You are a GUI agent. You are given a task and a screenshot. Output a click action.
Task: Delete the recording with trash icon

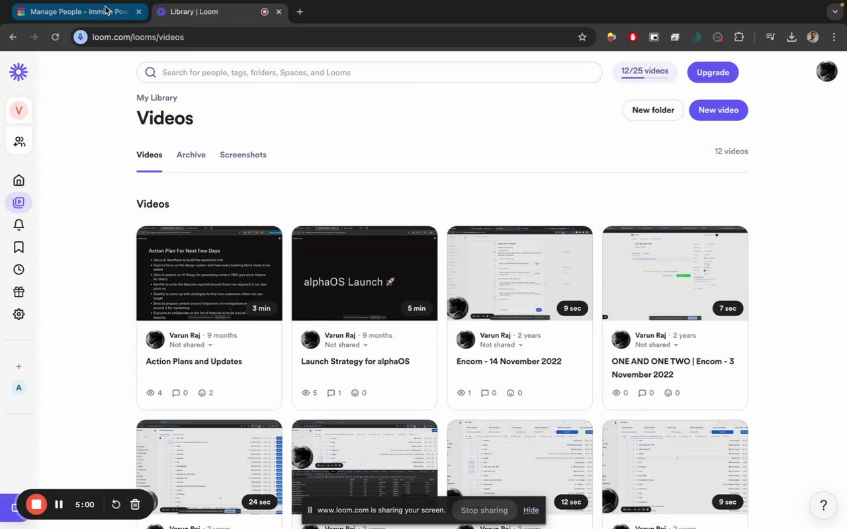pyautogui.click(x=135, y=505)
